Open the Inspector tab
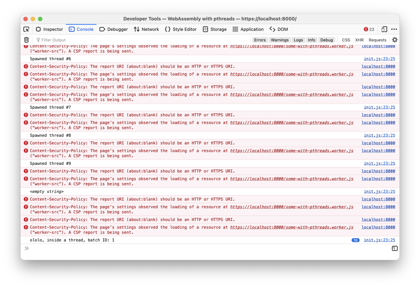This screenshot has height=287, width=420. pyautogui.click(x=49, y=29)
